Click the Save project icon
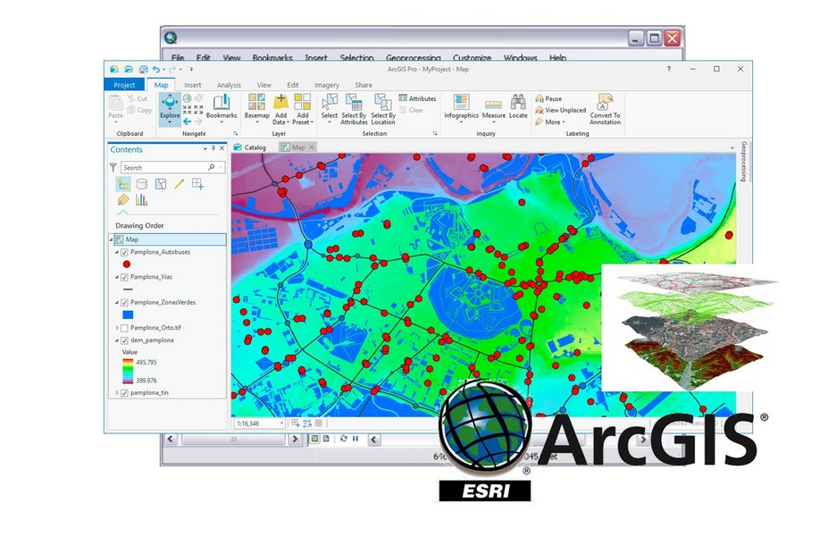 [143, 70]
